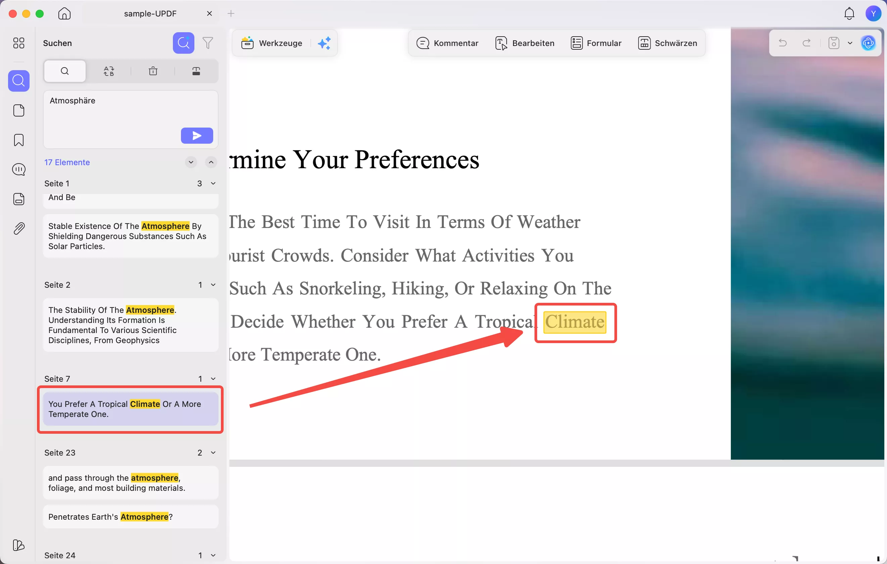Click the blue send search button
The height and width of the screenshot is (564, 887).
tap(197, 136)
